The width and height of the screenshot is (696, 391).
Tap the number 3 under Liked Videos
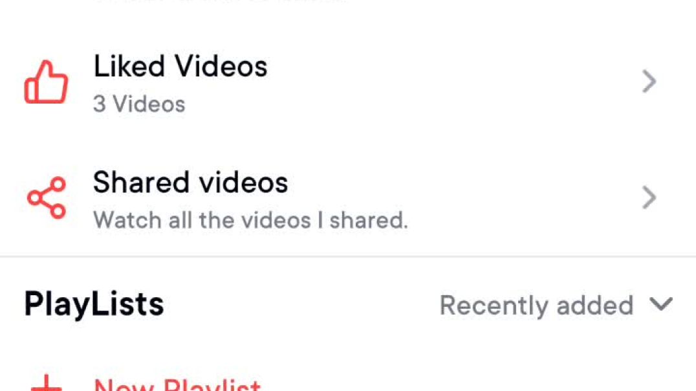click(x=100, y=104)
